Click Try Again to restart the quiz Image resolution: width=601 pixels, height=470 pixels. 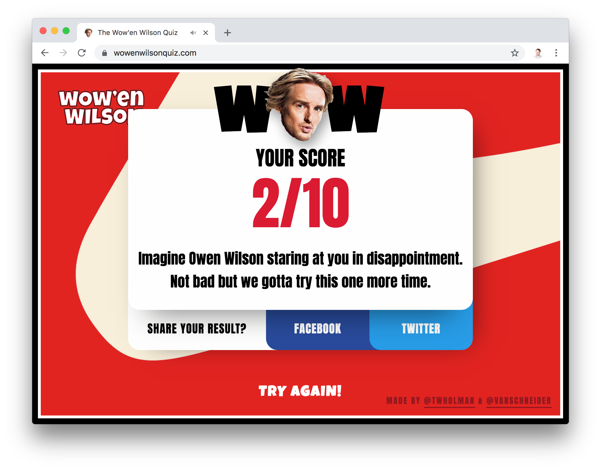300,391
